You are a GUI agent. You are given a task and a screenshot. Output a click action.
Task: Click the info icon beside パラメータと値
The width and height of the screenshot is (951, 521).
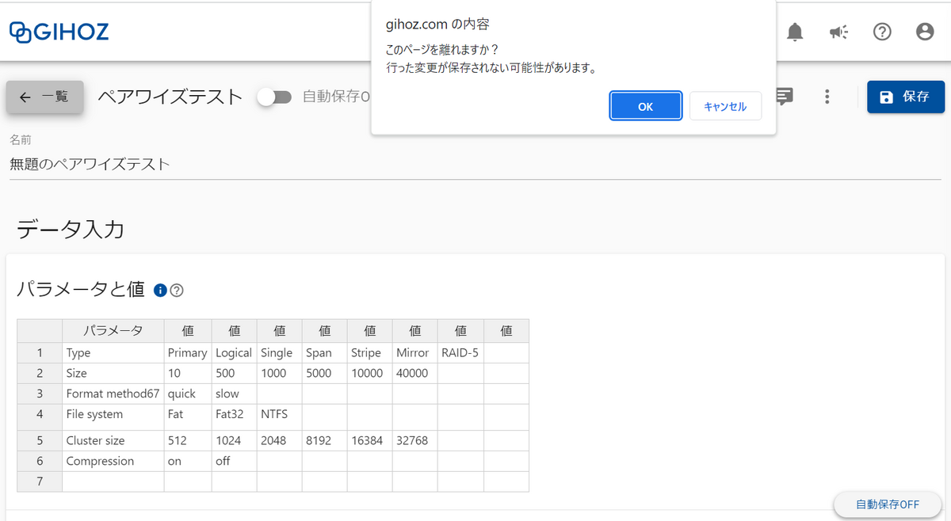(x=160, y=290)
